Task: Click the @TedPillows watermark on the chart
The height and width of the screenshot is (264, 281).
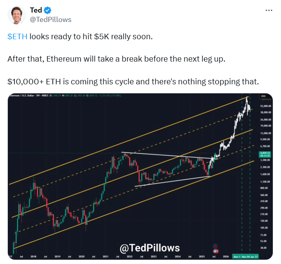Action: point(150,248)
